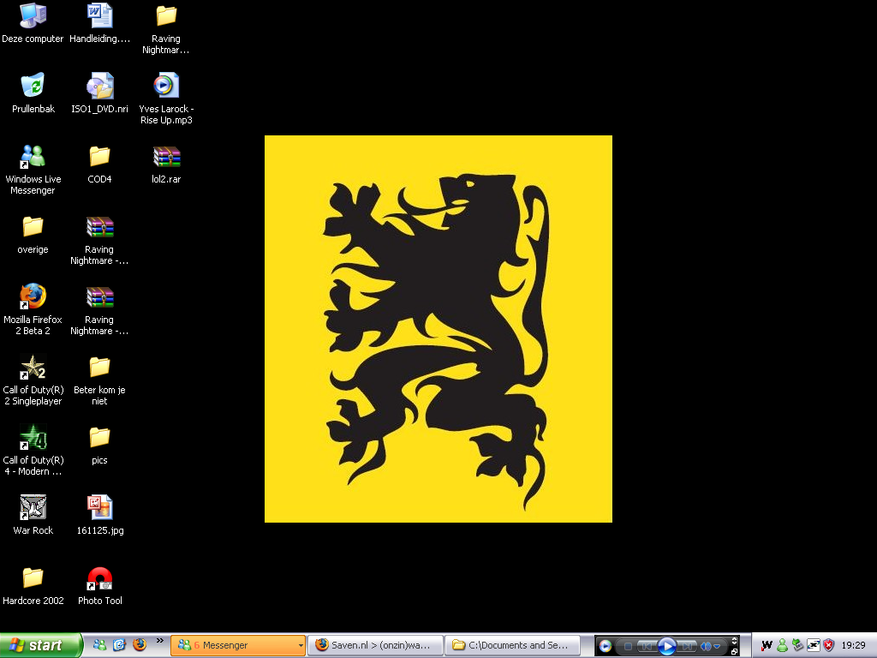
Task: Click the black W tray icon
Action: click(x=767, y=646)
